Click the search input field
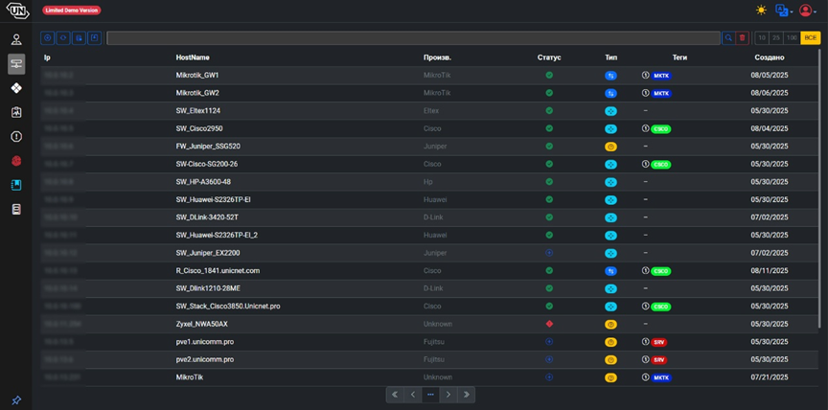The width and height of the screenshot is (828, 410). coord(412,38)
